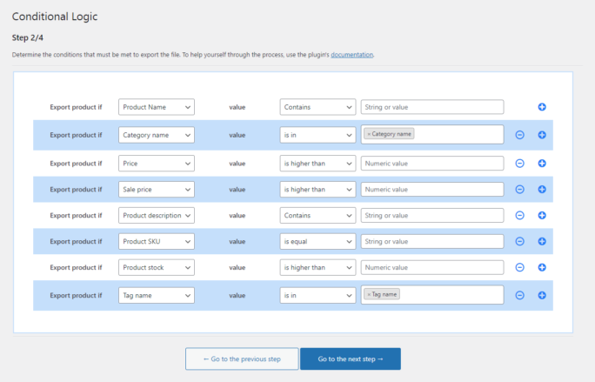Remove the Product stock condition row
This screenshot has width=595, height=382.
click(x=519, y=268)
